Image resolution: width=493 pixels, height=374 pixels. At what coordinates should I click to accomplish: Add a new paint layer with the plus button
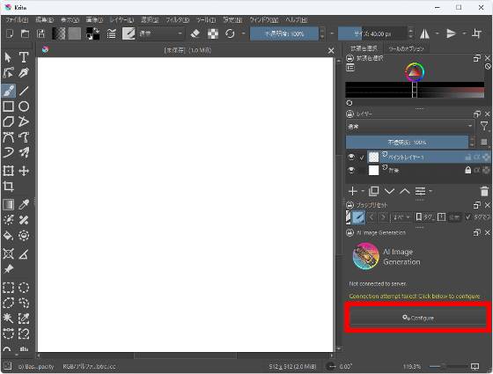353,191
